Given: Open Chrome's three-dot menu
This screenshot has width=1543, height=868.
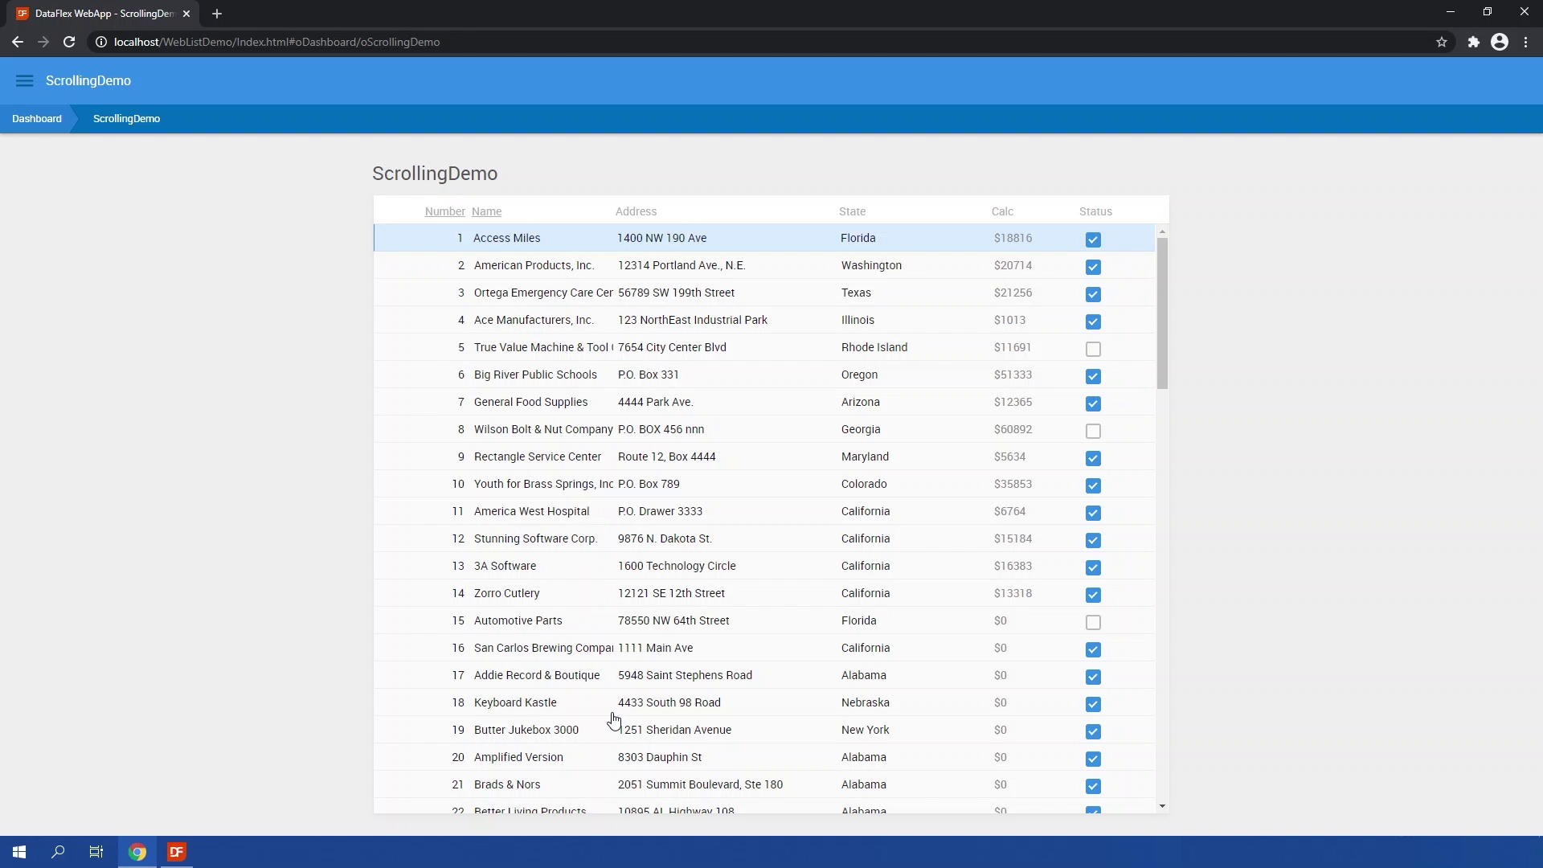Looking at the screenshot, I should click(x=1526, y=42).
